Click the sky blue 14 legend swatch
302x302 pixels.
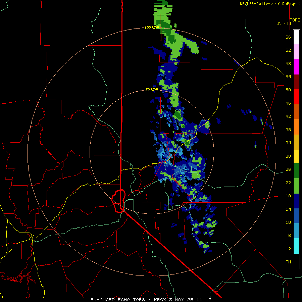click(296, 231)
